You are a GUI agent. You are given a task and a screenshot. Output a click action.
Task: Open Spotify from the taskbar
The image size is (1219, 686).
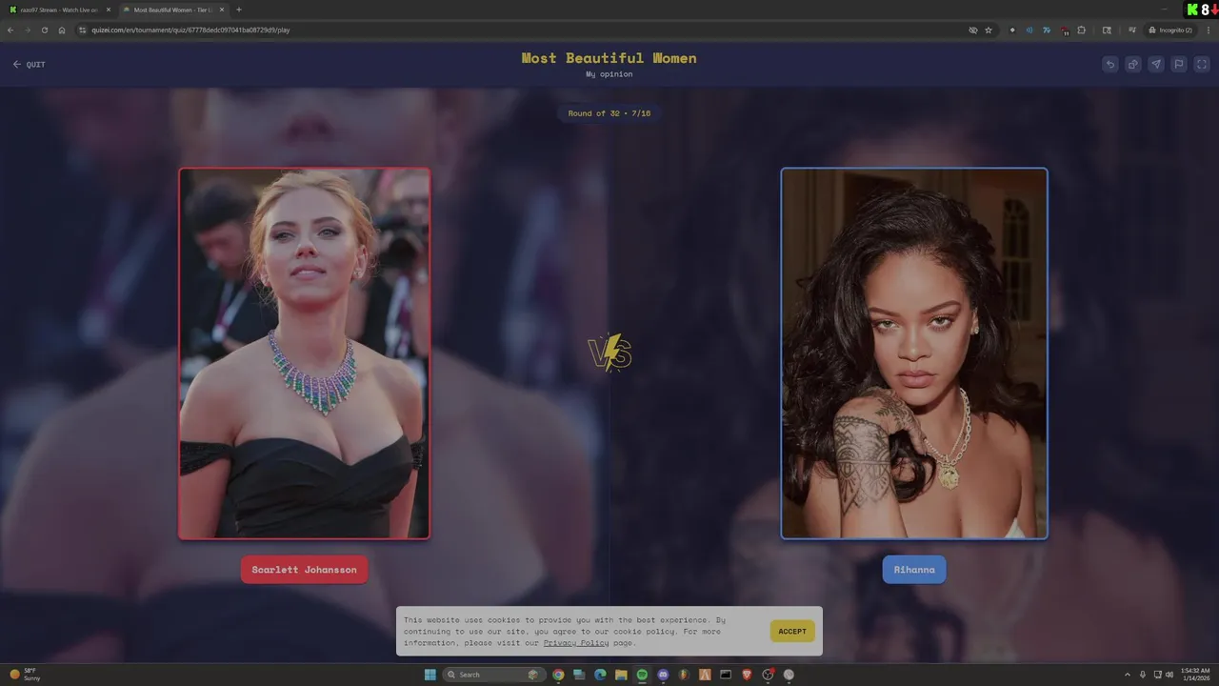click(x=642, y=675)
